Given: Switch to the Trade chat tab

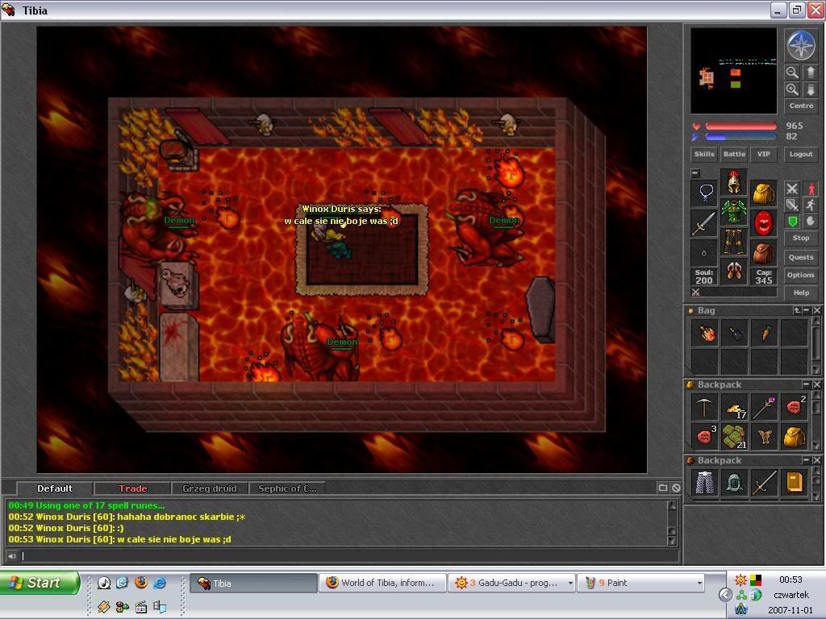Looking at the screenshot, I should (x=133, y=488).
